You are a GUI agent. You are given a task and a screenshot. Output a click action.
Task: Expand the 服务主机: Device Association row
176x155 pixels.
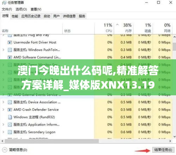point(4,102)
